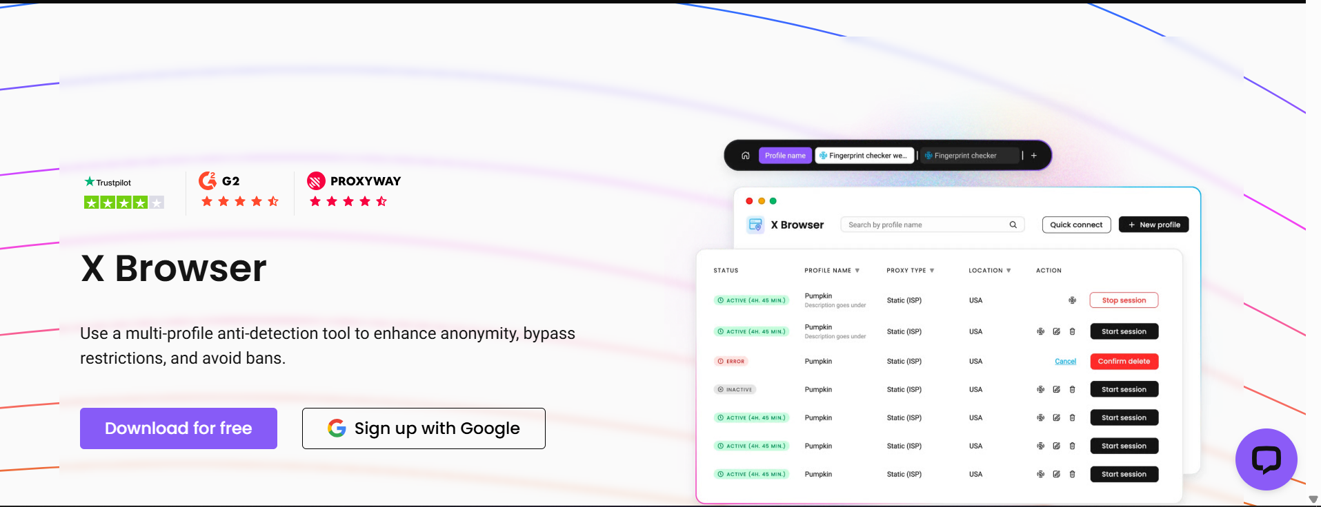Cancel the pending profile deletion
Viewport: 1321px width, 507px height.
pos(1066,361)
